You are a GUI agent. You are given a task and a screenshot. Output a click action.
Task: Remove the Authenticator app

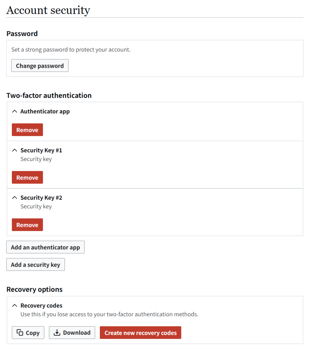27,130
